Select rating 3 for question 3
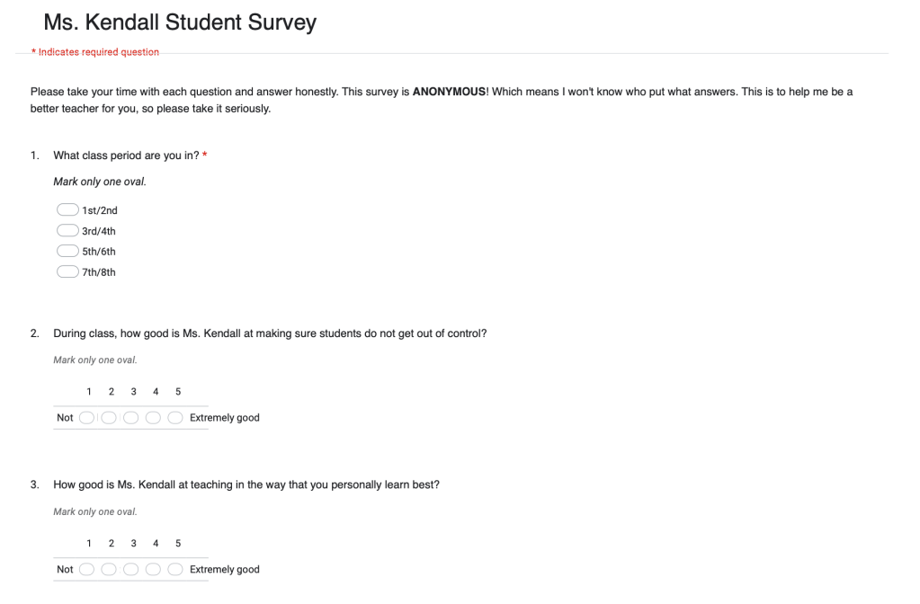 (131, 570)
